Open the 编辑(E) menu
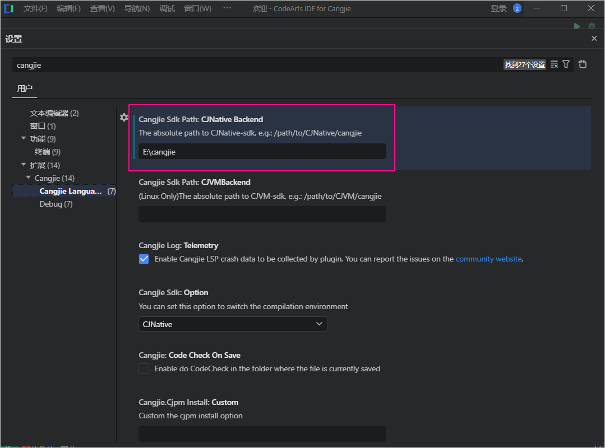This screenshot has height=448, width=605. coord(68,8)
